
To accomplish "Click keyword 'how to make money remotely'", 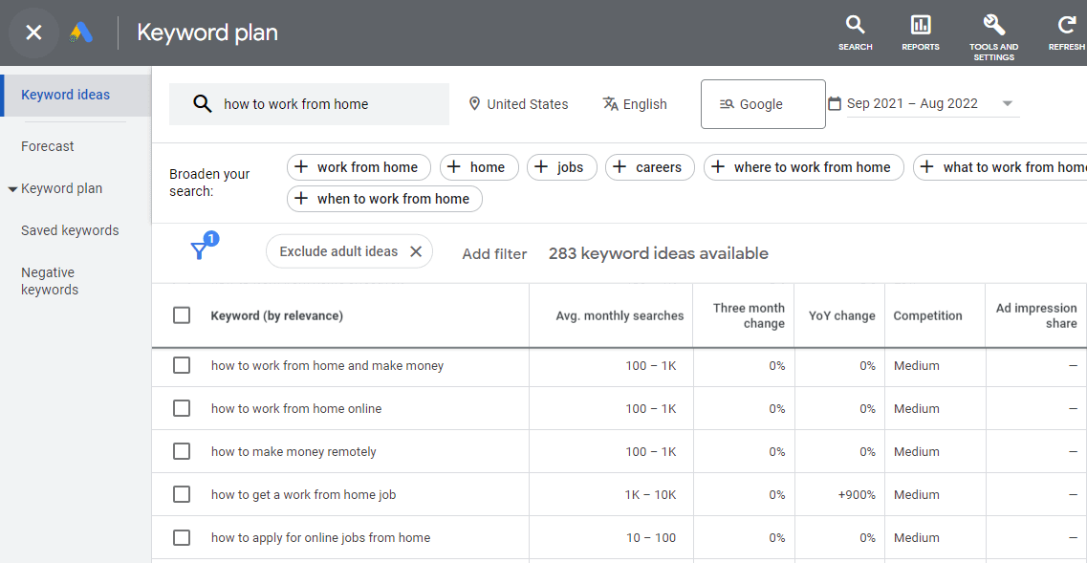I will click(293, 452).
